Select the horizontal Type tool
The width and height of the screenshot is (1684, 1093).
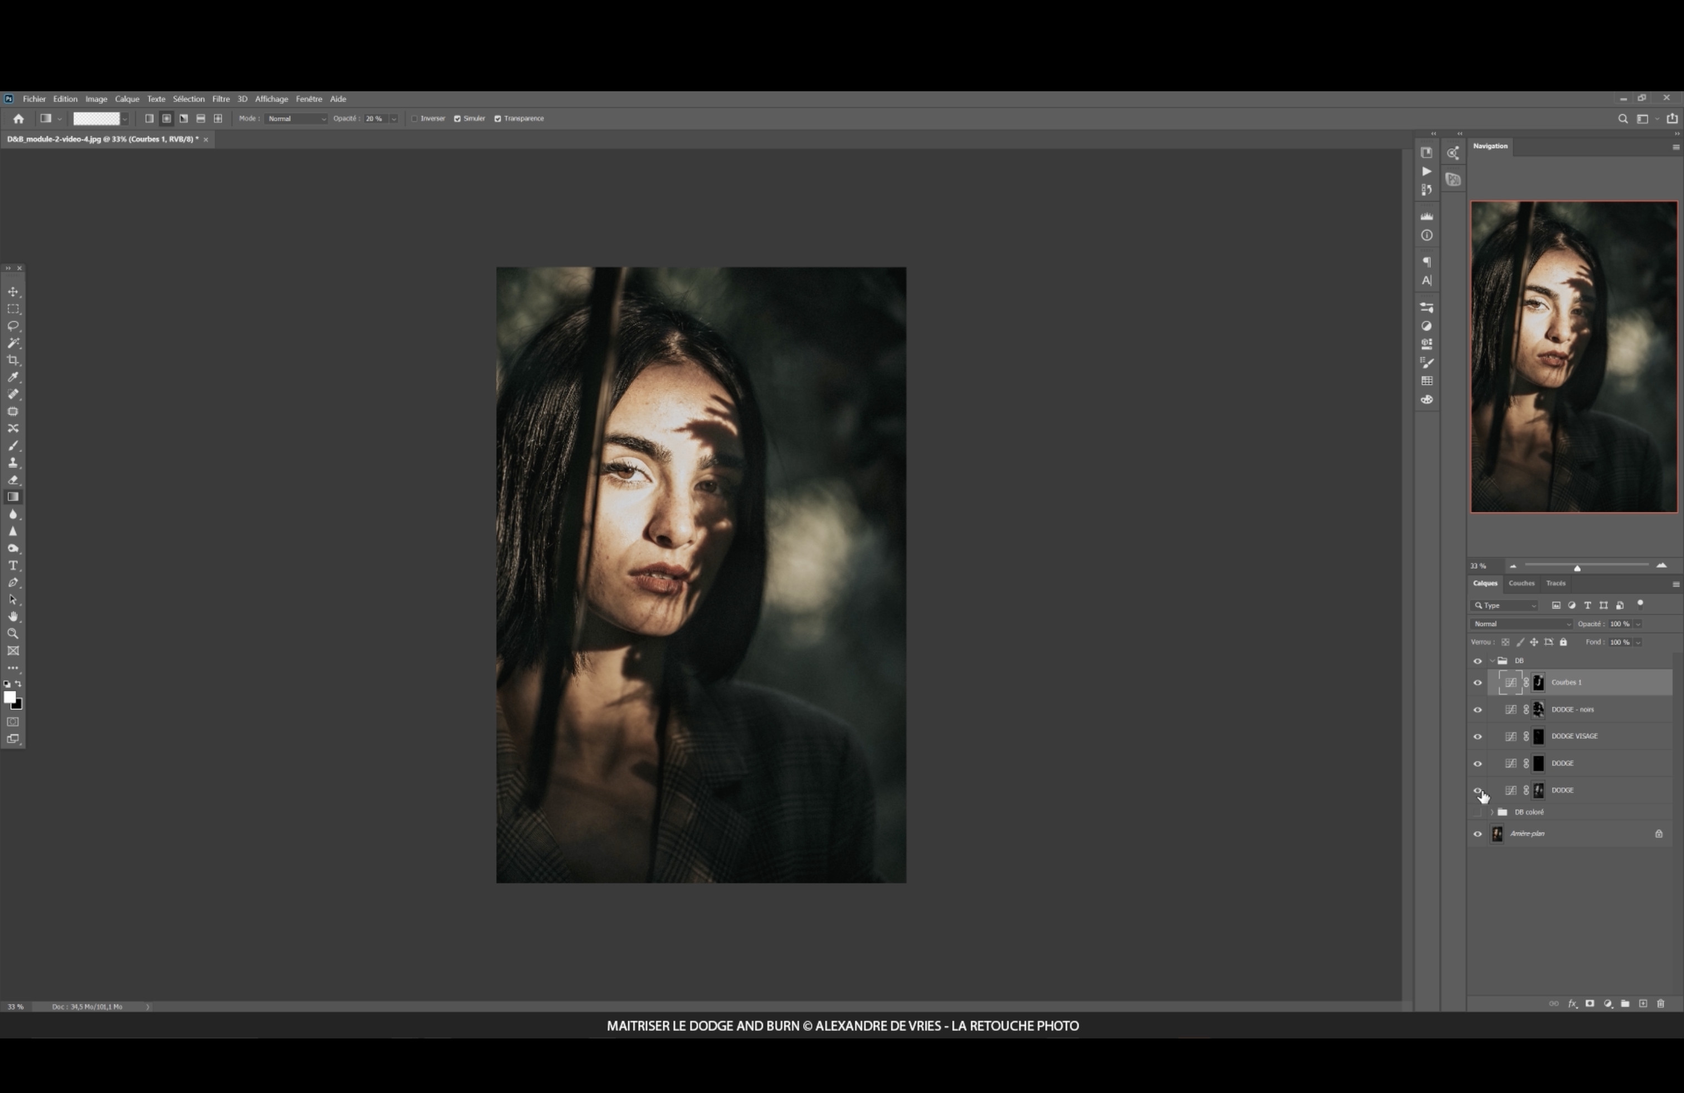[13, 565]
